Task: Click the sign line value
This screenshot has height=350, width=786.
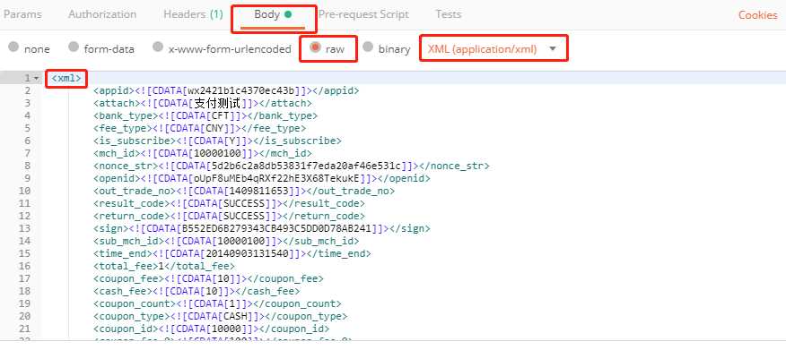Action: [276, 228]
